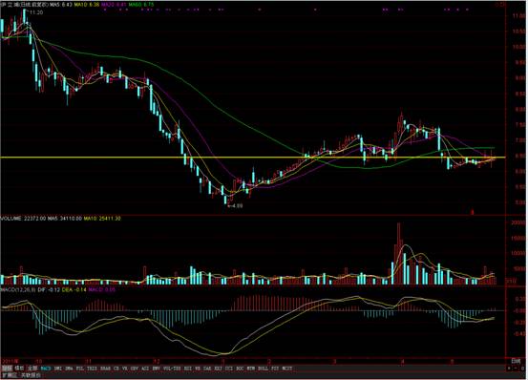Image resolution: width=528 pixels, height=380 pixels.
Task: Select the MACD indicator tab
Action: pyautogui.click(x=46, y=369)
